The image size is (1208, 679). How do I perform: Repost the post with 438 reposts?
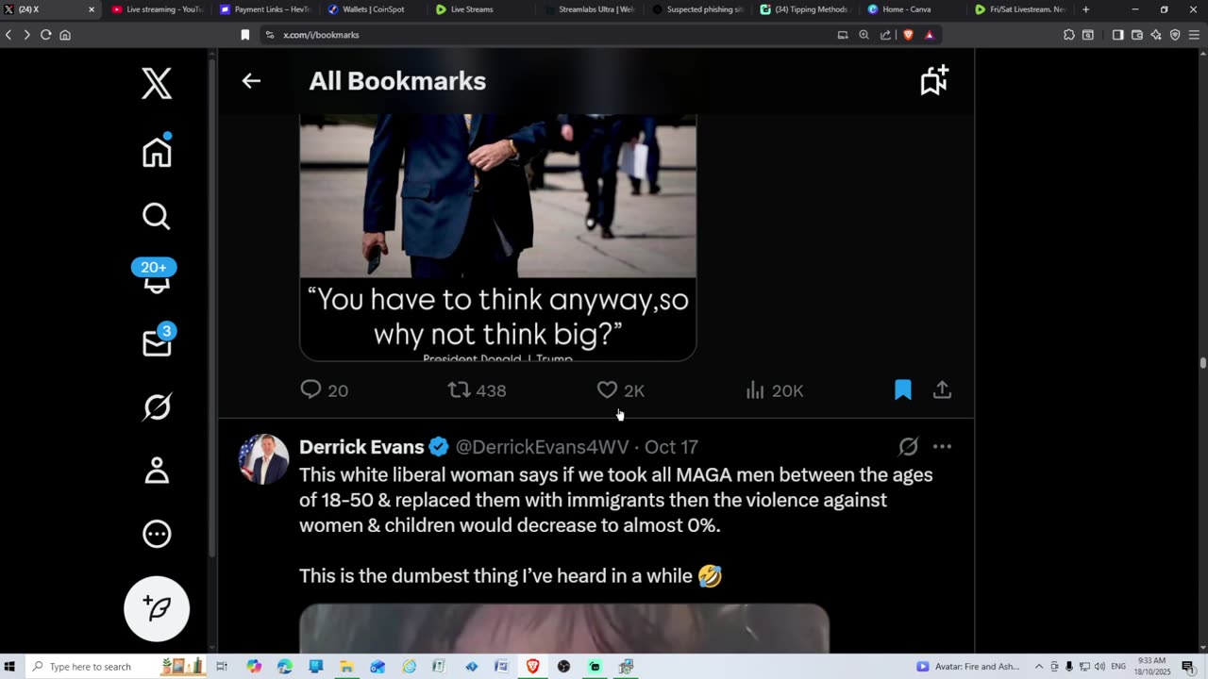point(477,389)
